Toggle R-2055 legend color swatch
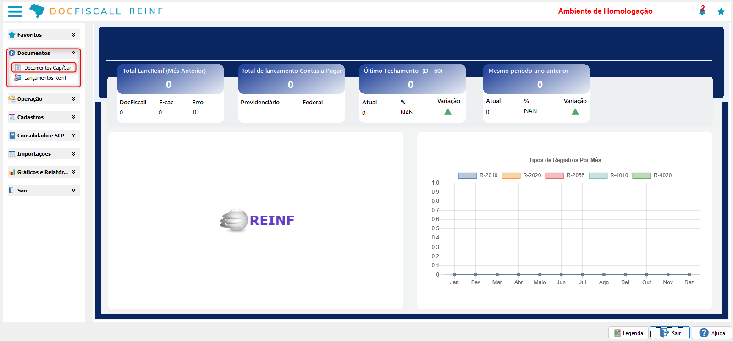This screenshot has height=342, width=733. pos(555,175)
